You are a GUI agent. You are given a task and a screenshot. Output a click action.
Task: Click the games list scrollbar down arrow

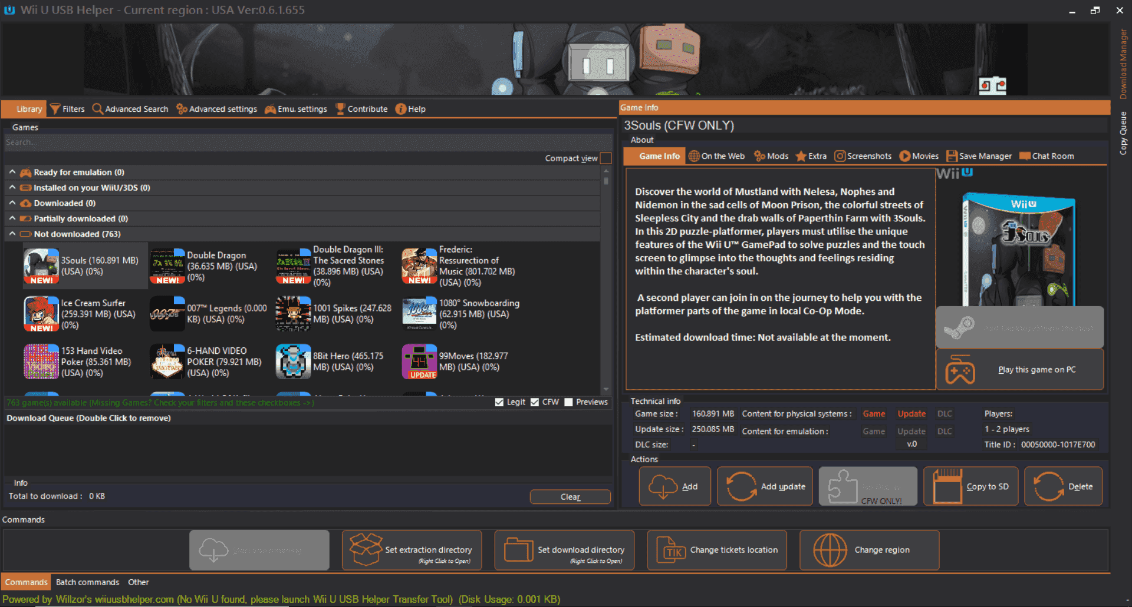606,389
